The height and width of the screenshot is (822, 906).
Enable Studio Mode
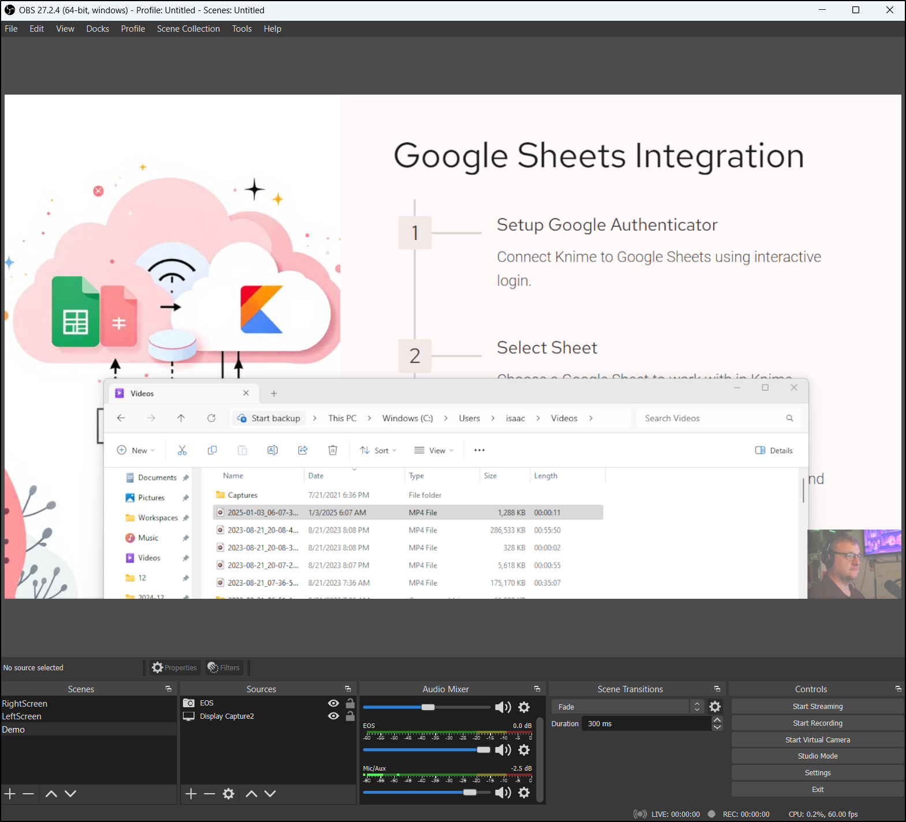(x=818, y=756)
